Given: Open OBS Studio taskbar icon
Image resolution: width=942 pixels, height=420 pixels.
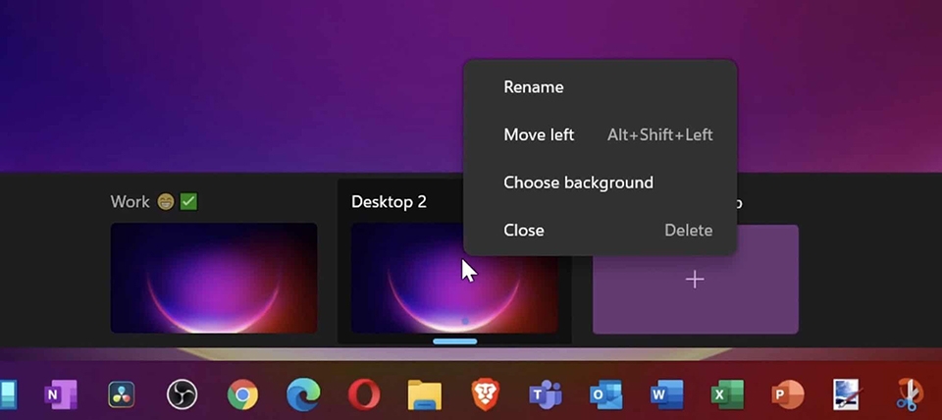Looking at the screenshot, I should pos(183,394).
